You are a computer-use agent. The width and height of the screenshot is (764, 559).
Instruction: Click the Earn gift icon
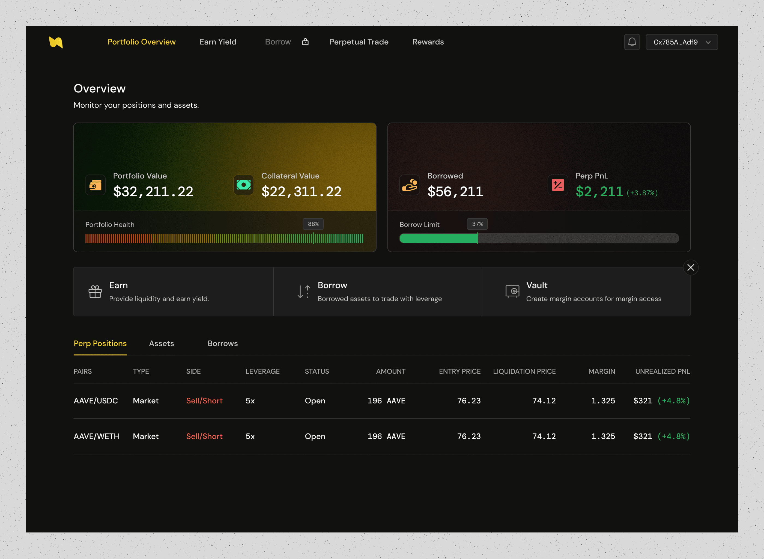point(95,292)
